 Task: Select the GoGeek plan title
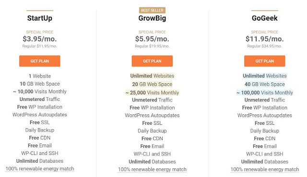coord(264,18)
